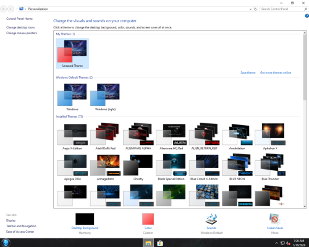Open Desktop Background settings icon
This screenshot has width=309, height=247.
click(x=85, y=219)
